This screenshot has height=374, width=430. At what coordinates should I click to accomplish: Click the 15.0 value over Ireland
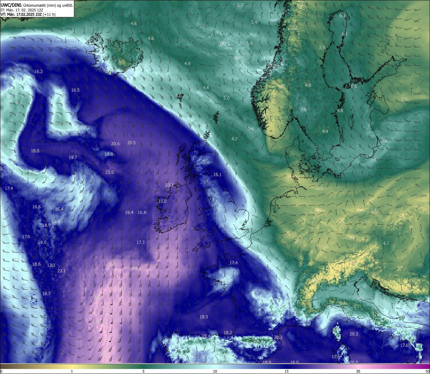coord(162,201)
